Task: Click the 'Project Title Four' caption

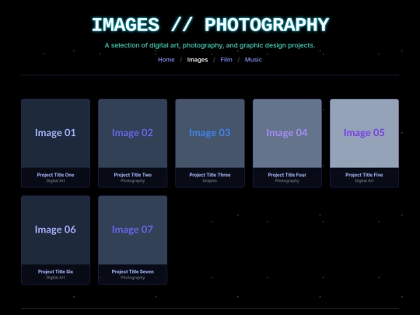Action: (287, 175)
